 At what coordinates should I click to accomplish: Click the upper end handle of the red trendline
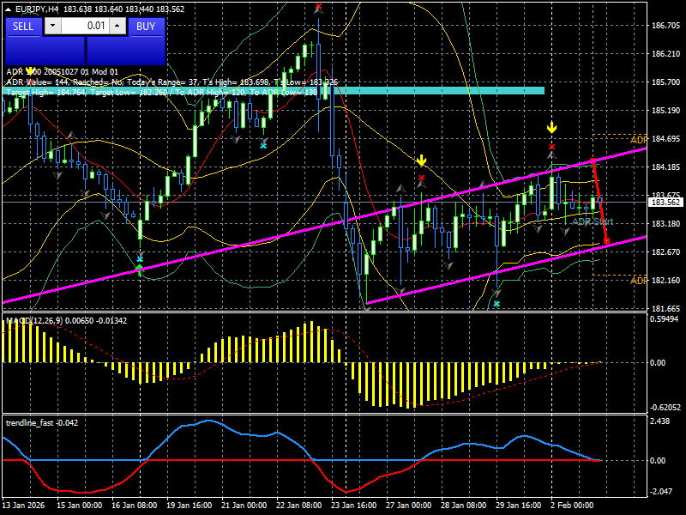593,161
